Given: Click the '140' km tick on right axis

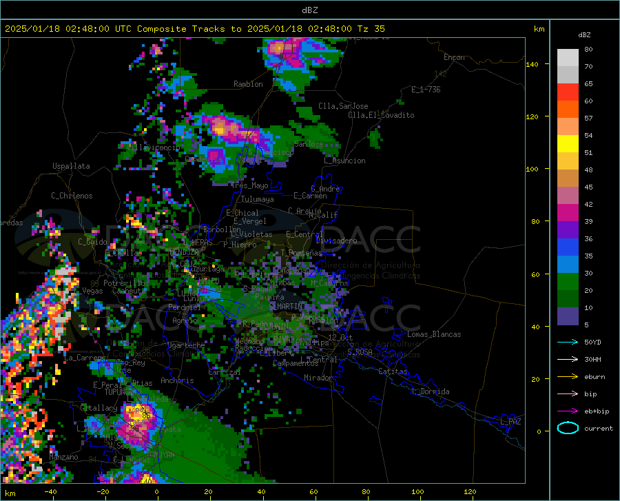Looking at the screenshot, I should coord(533,64).
